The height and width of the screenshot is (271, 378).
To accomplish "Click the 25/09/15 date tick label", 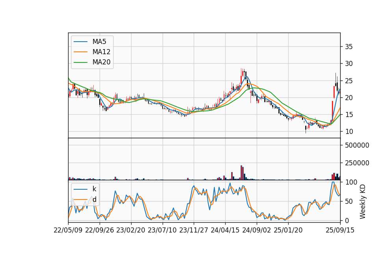I will [x=340, y=230].
